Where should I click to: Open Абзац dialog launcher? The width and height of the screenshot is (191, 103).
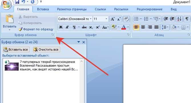pos(189,35)
